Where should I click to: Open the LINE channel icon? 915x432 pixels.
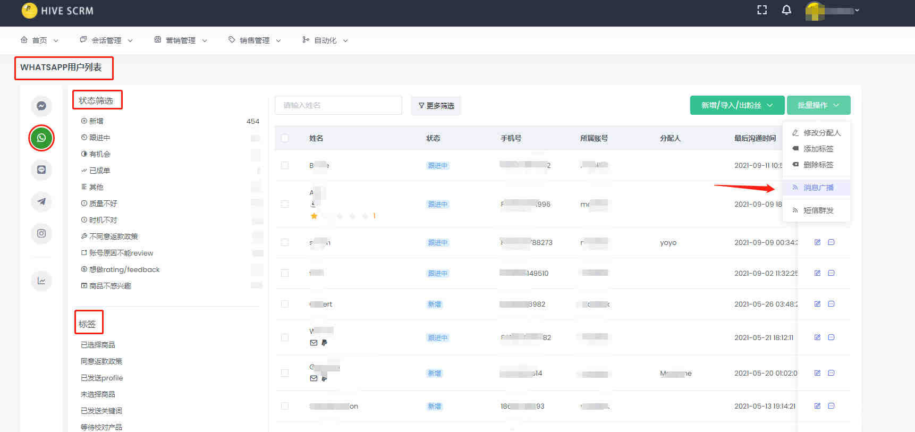pyautogui.click(x=41, y=170)
